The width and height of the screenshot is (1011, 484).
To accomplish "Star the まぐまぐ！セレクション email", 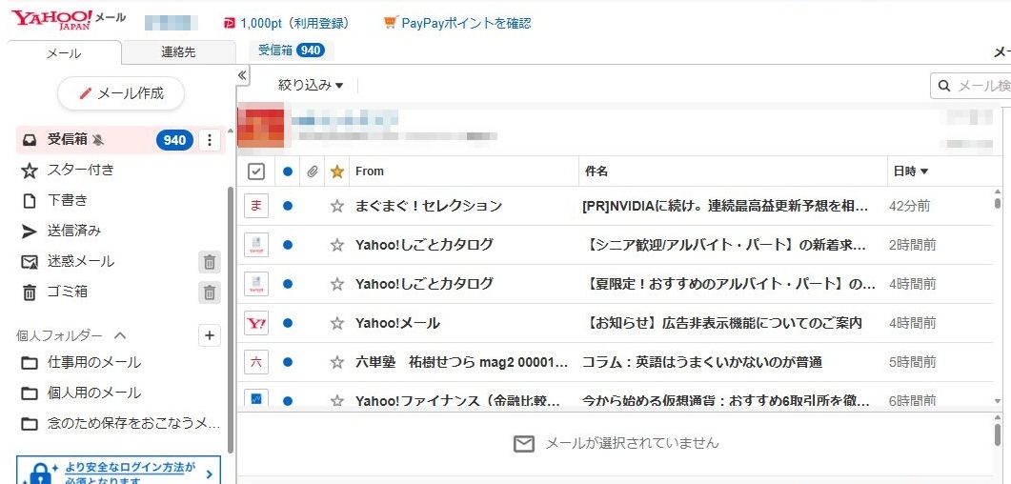I will tap(336, 206).
